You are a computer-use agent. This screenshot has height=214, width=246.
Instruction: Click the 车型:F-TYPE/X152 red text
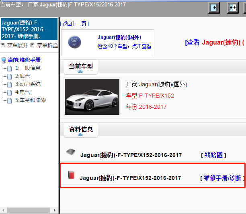(150, 96)
